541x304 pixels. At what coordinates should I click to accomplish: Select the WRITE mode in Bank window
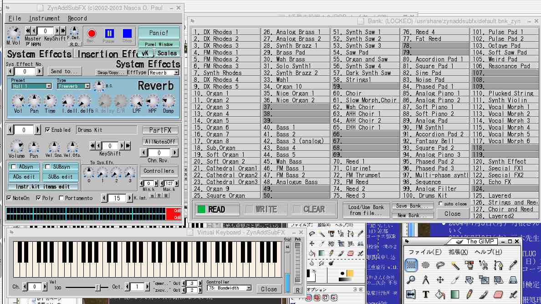(x=265, y=209)
